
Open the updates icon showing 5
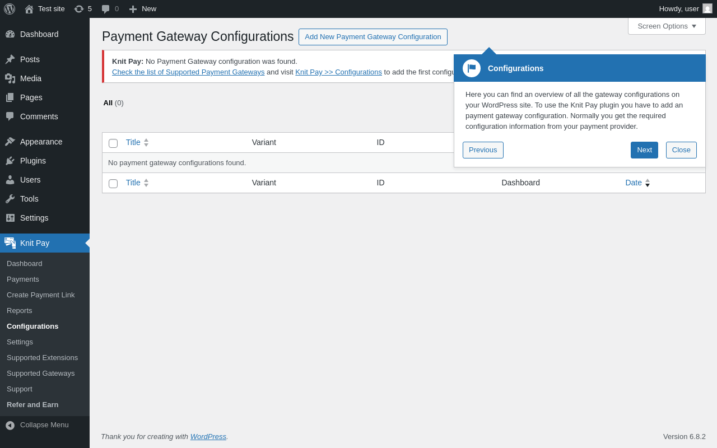click(x=79, y=9)
